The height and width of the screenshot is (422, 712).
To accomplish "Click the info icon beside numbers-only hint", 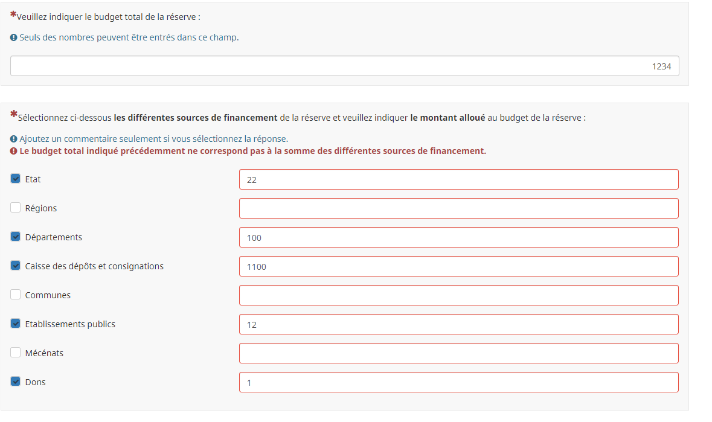I will (x=14, y=37).
